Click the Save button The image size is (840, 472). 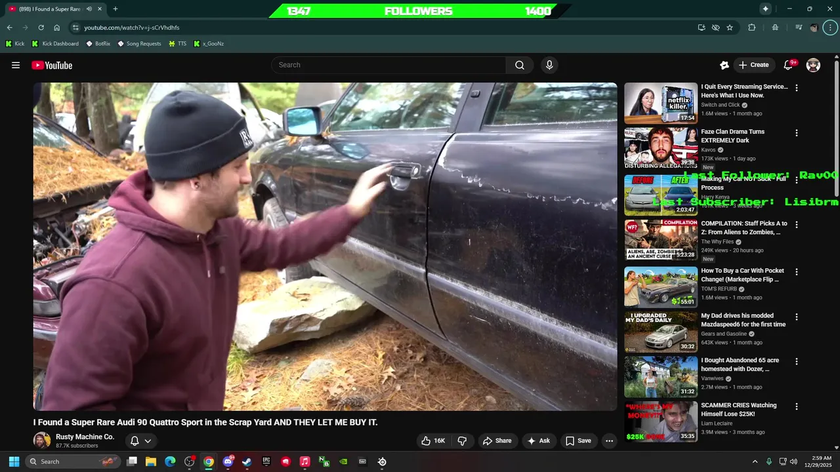(x=578, y=441)
